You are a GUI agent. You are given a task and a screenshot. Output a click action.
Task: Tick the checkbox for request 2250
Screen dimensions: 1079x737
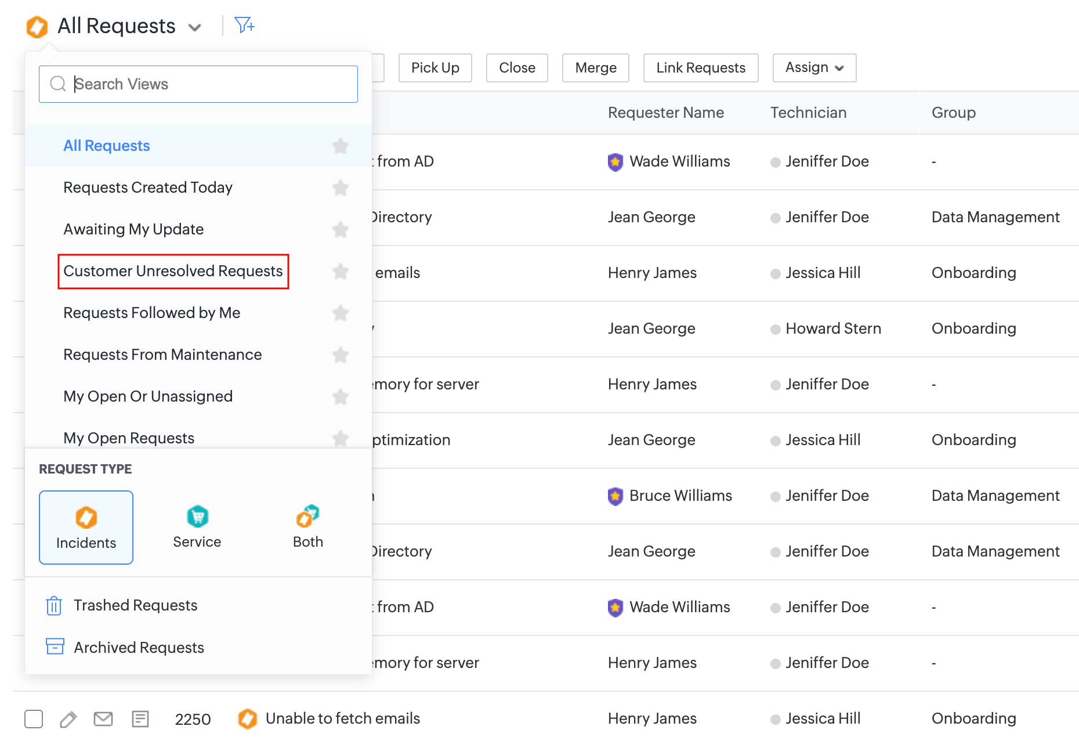(34, 719)
